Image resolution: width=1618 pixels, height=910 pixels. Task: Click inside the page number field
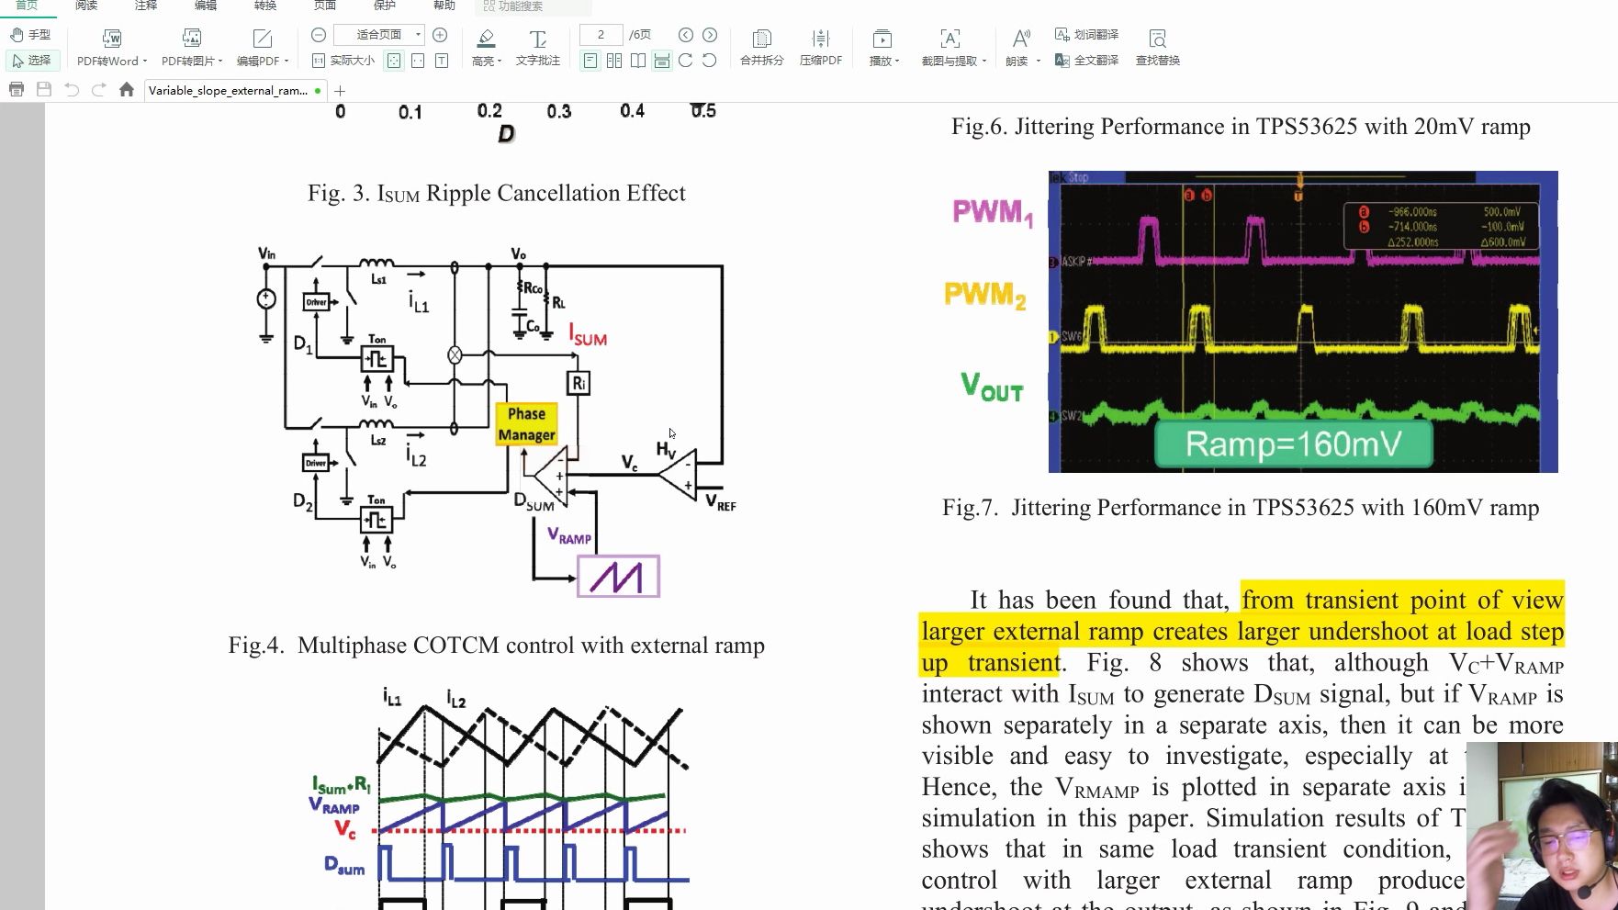(602, 35)
